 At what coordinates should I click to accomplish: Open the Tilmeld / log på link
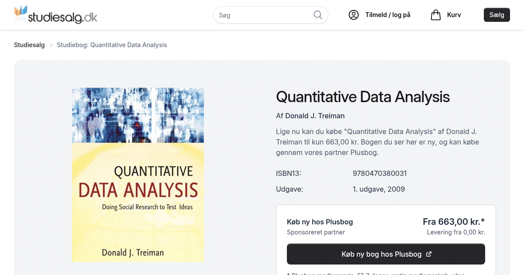388,15
